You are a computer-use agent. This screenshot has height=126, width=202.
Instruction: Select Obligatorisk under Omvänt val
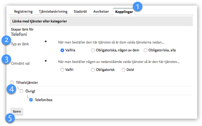point(93,70)
